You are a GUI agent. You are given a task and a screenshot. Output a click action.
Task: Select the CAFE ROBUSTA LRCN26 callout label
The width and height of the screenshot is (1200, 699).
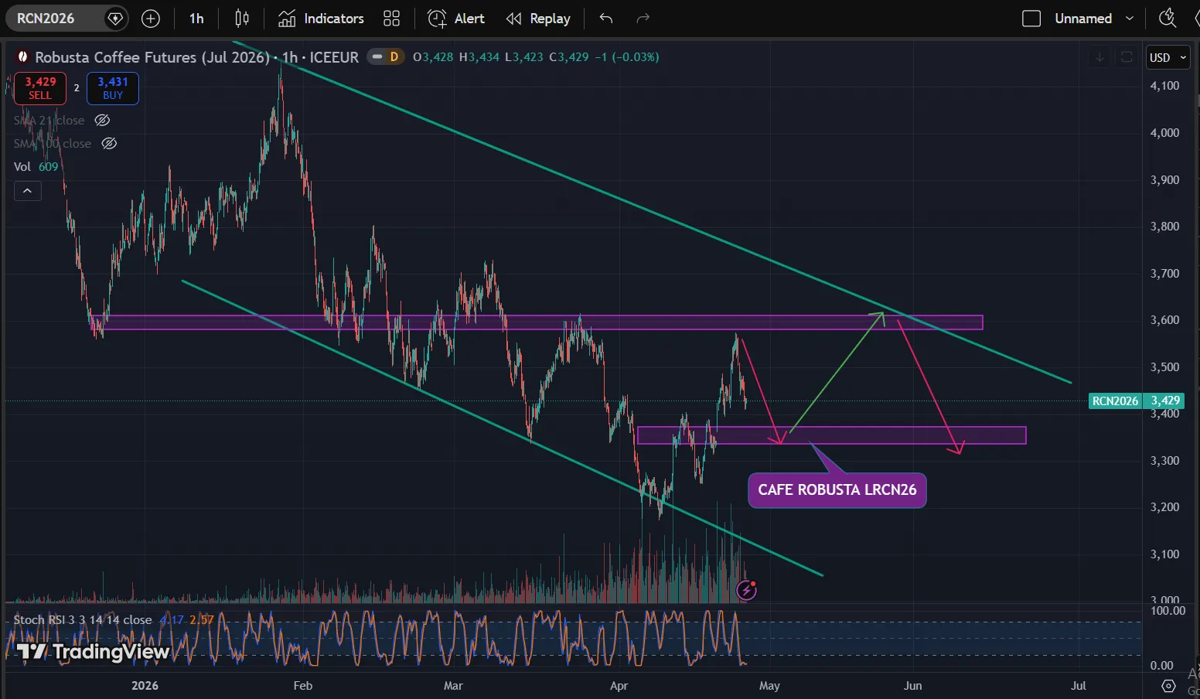click(837, 490)
